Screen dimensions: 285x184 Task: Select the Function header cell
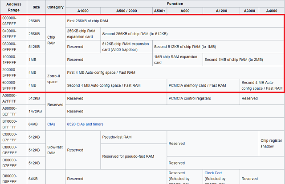pos(175,4)
